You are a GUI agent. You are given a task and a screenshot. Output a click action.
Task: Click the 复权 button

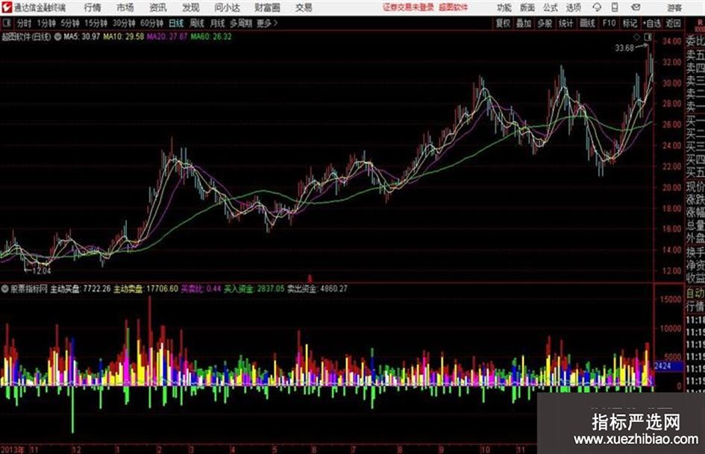click(x=503, y=23)
